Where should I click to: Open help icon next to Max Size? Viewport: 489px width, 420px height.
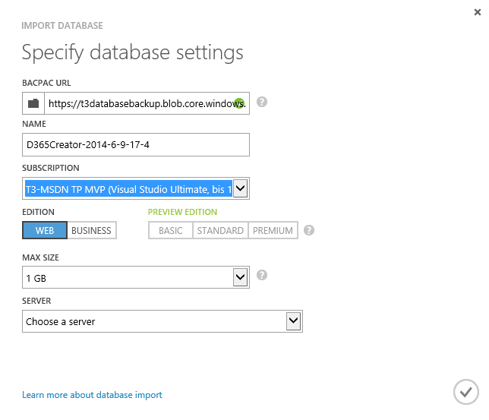pos(262,276)
